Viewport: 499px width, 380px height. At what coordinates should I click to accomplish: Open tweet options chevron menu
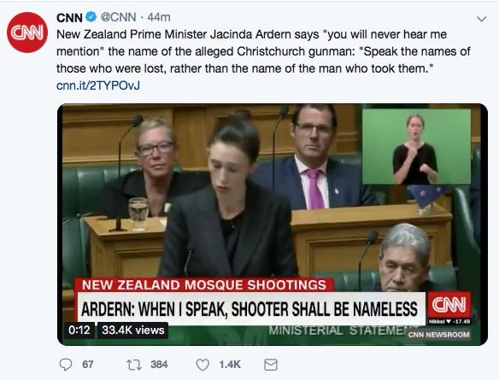pos(482,19)
